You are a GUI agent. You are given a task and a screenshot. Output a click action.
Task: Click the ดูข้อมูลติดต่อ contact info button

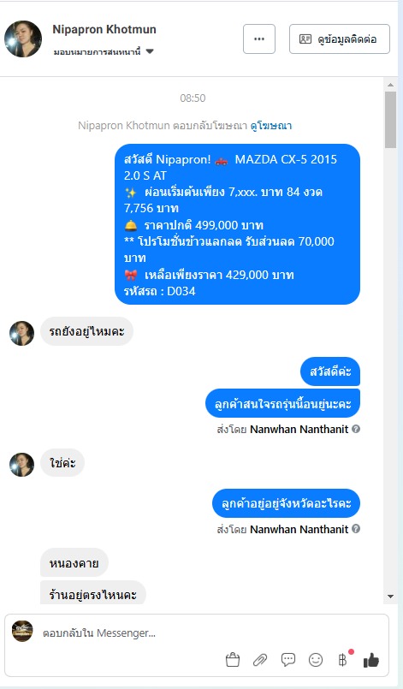point(340,39)
